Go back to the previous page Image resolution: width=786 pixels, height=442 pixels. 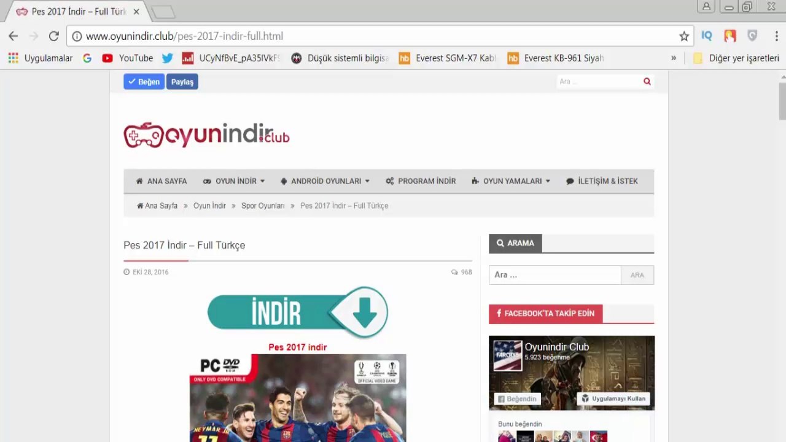tap(14, 36)
